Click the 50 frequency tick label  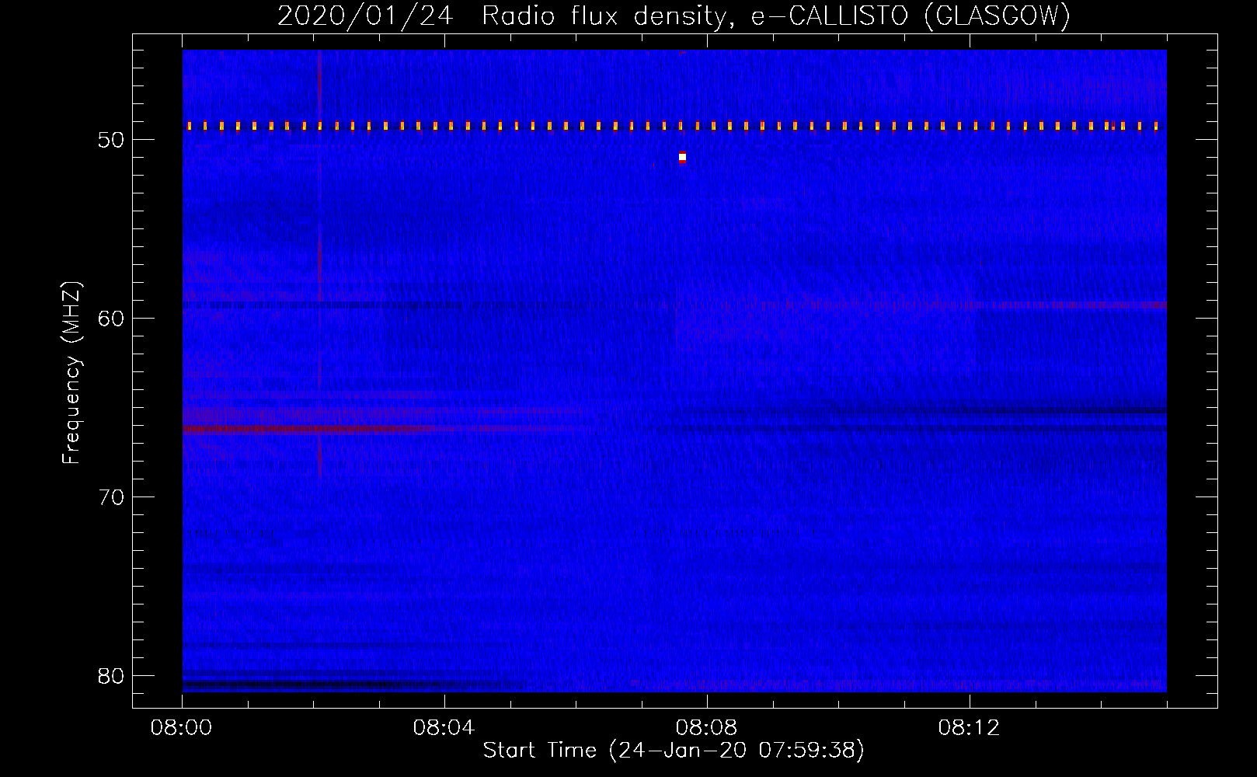click(112, 140)
